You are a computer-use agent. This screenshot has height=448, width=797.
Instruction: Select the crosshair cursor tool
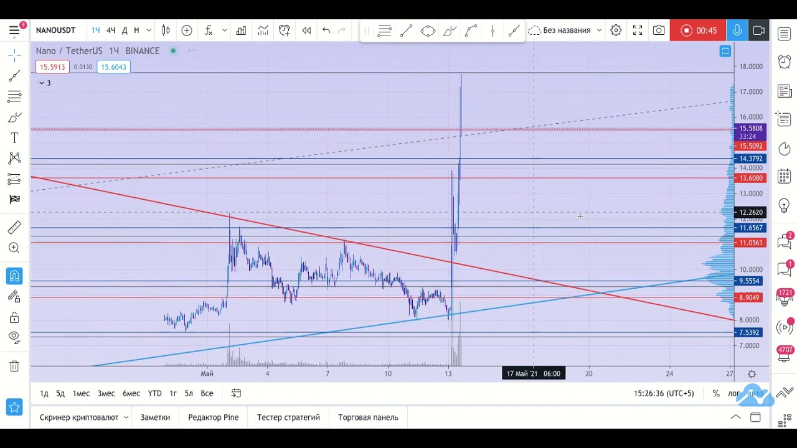[14, 55]
